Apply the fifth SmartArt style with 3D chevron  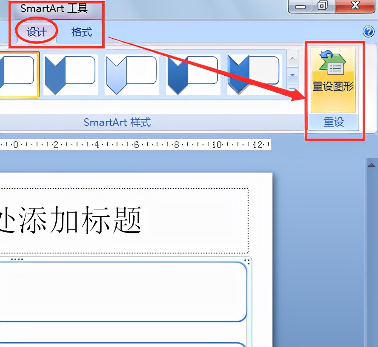click(254, 75)
